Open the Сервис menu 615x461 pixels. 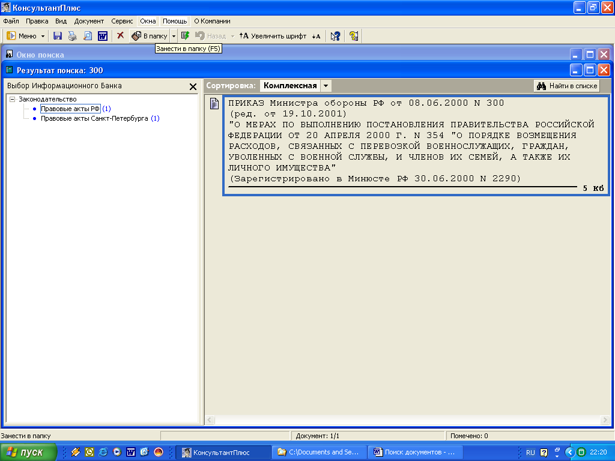point(122,21)
